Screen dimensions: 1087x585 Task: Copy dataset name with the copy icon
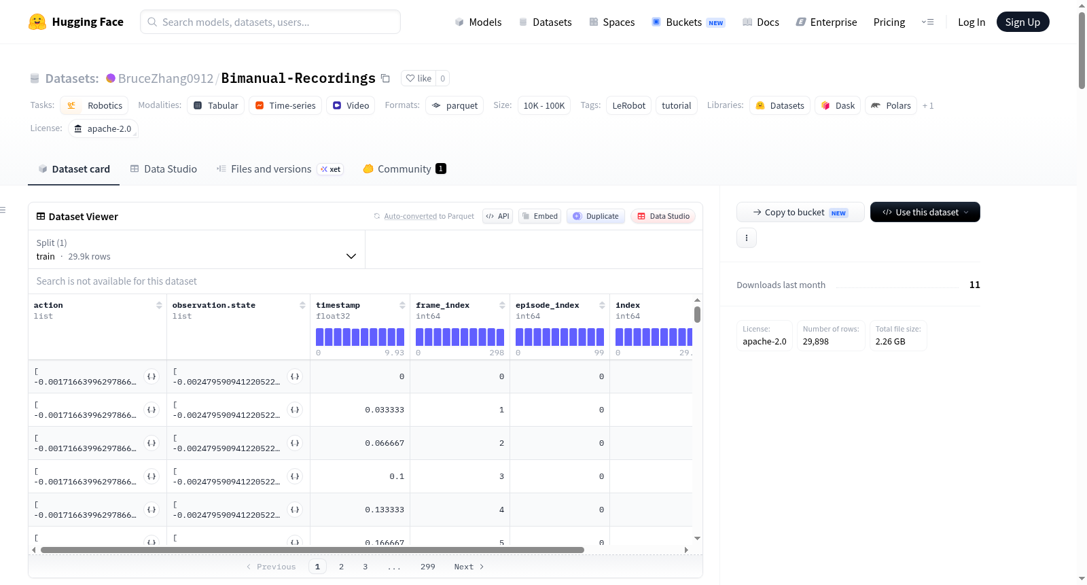tap(385, 78)
